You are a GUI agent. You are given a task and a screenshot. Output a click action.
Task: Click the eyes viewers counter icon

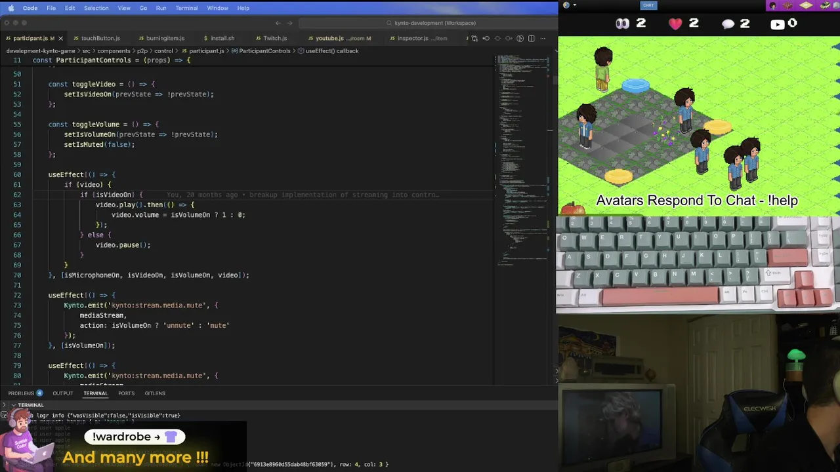(622, 24)
